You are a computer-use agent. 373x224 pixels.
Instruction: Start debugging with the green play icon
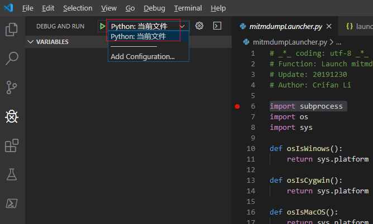click(102, 26)
